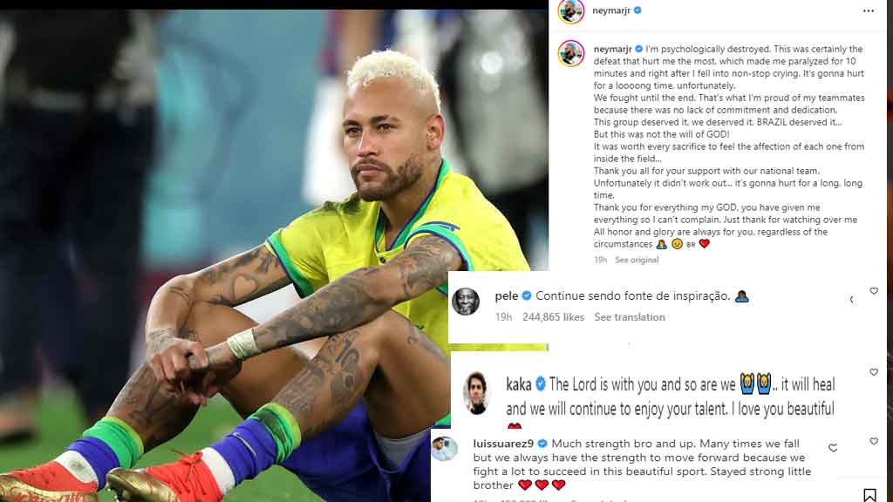
Task: Open neymarjr's profile picture in post header
Action: pos(571,10)
